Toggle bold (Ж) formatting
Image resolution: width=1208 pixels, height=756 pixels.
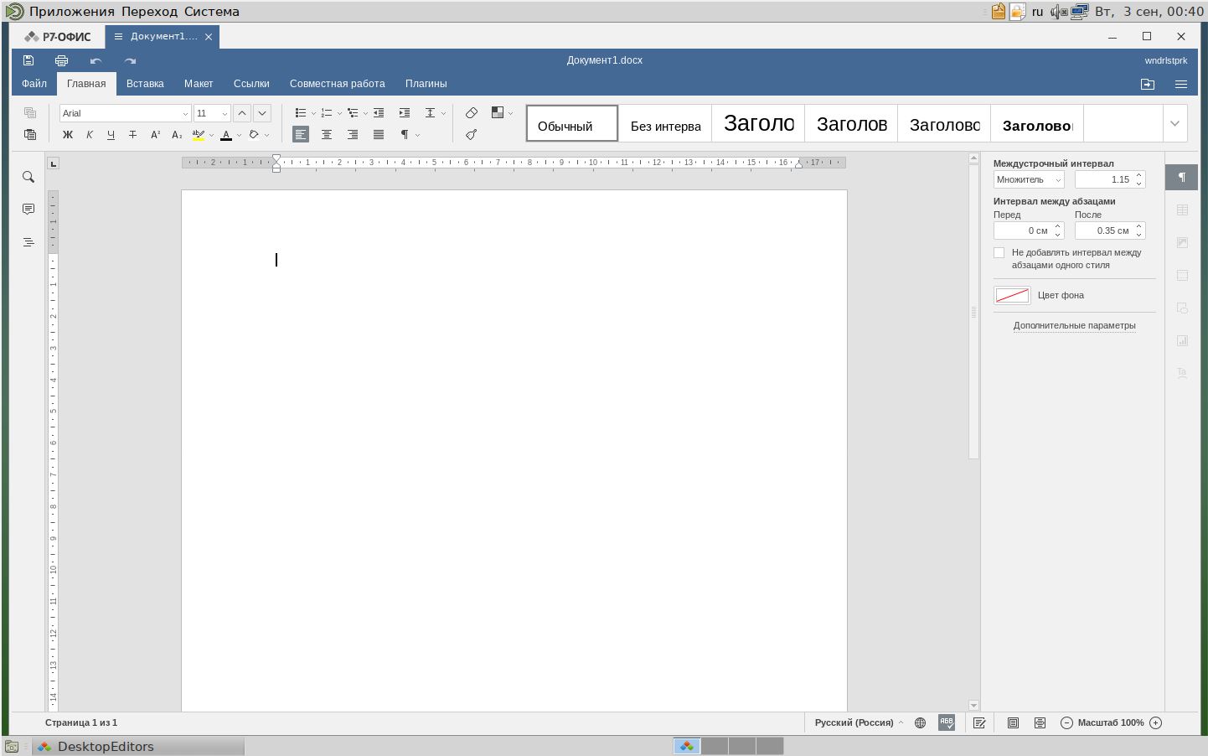[x=68, y=134]
